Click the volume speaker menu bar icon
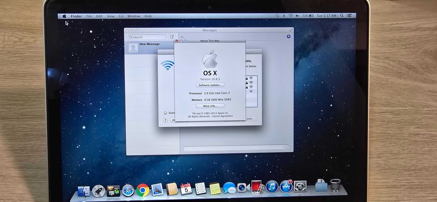This screenshot has width=437, height=202. [297, 16]
